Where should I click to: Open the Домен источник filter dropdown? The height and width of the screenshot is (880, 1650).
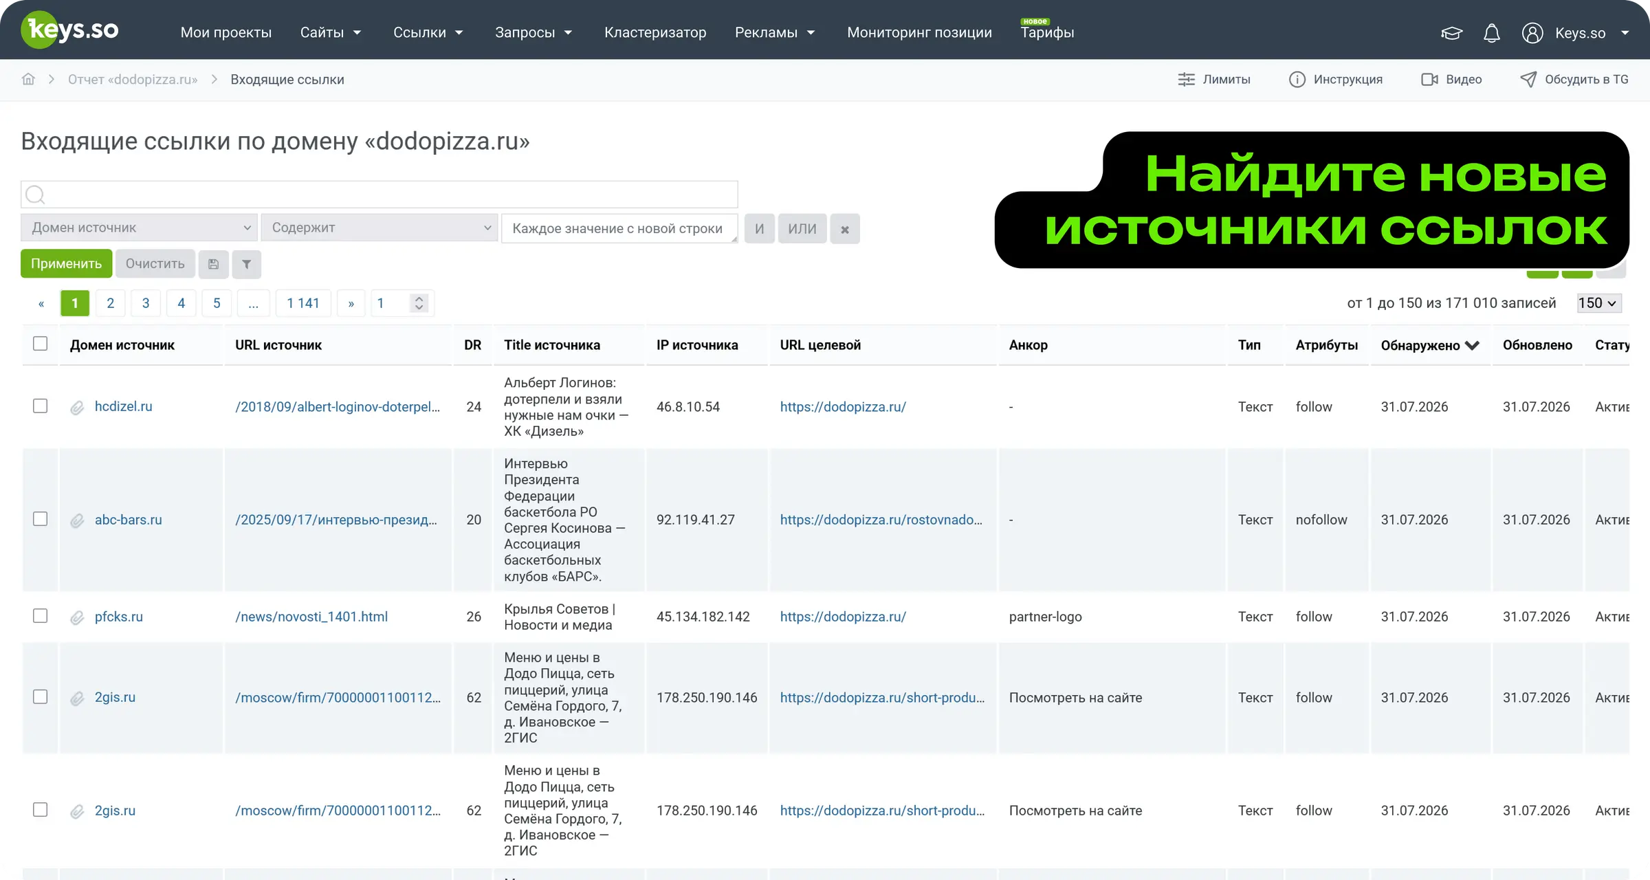click(x=139, y=228)
